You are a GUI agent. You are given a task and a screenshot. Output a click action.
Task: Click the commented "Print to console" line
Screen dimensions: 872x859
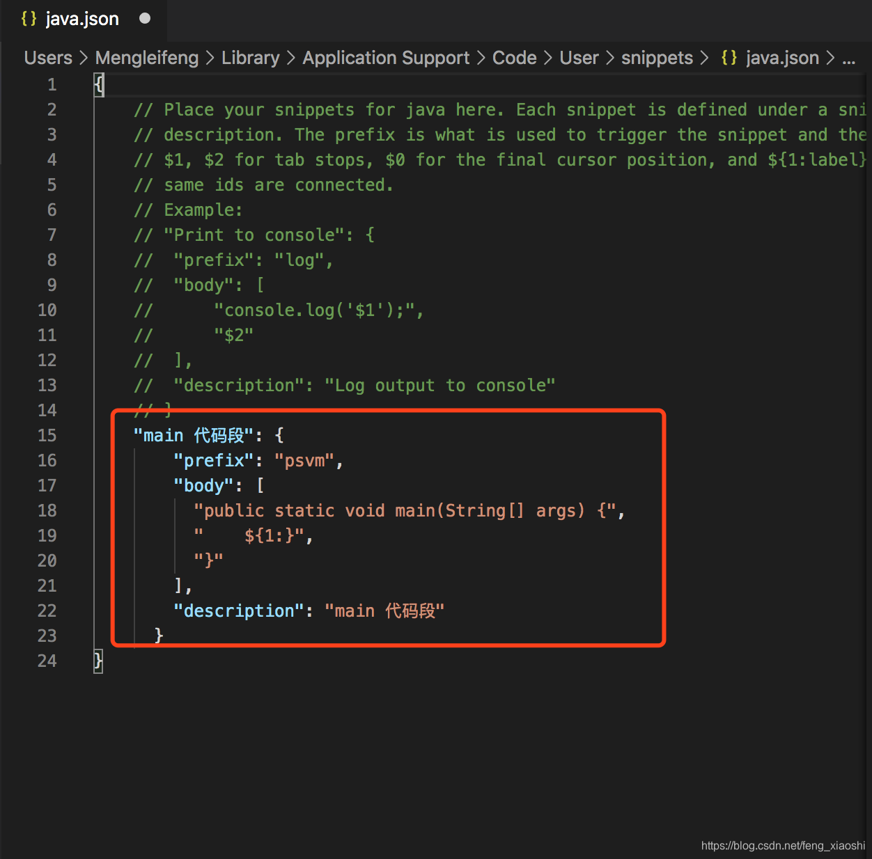[254, 235]
